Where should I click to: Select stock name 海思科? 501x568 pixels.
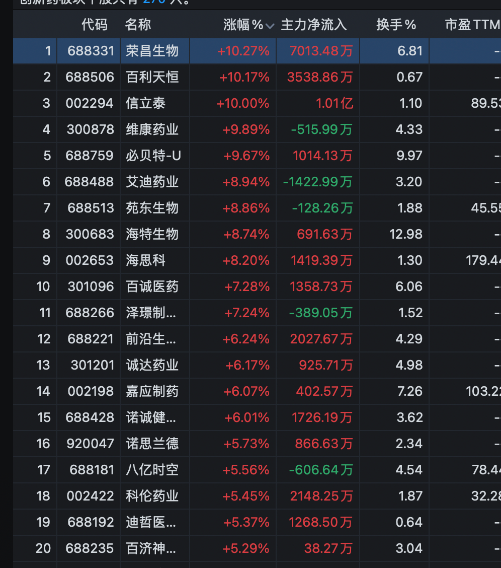click(x=146, y=260)
